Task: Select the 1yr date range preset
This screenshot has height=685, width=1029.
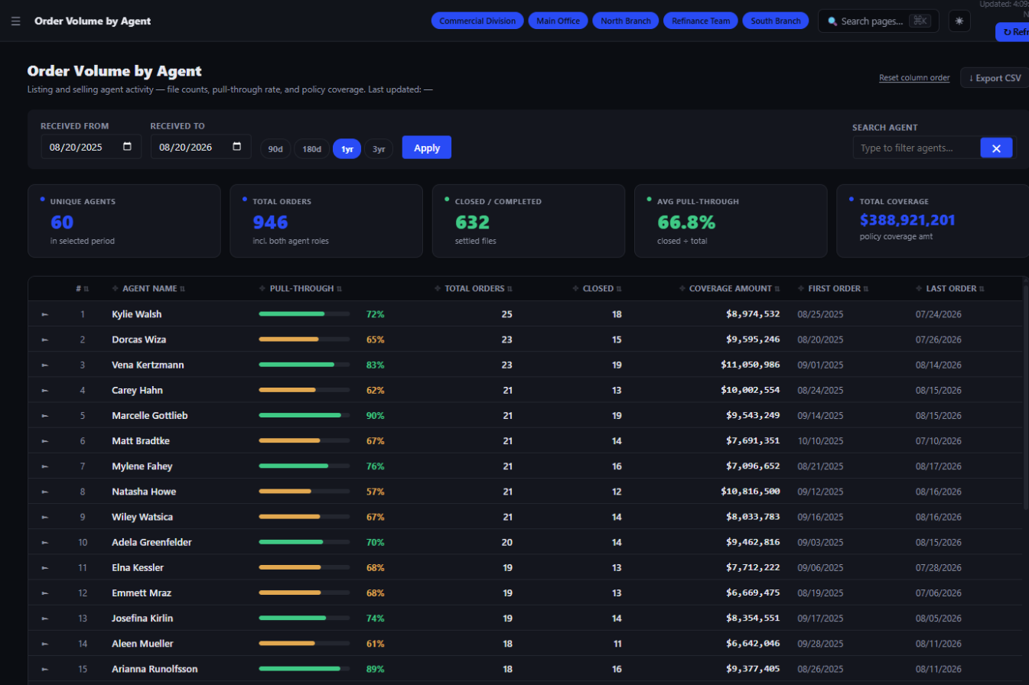Action: coord(347,149)
